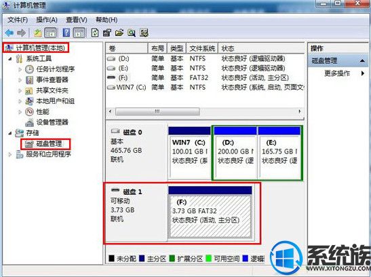This screenshot has height=277, width=371.
Task: Click the open folder toolbar icon
Action: click(x=119, y=33)
